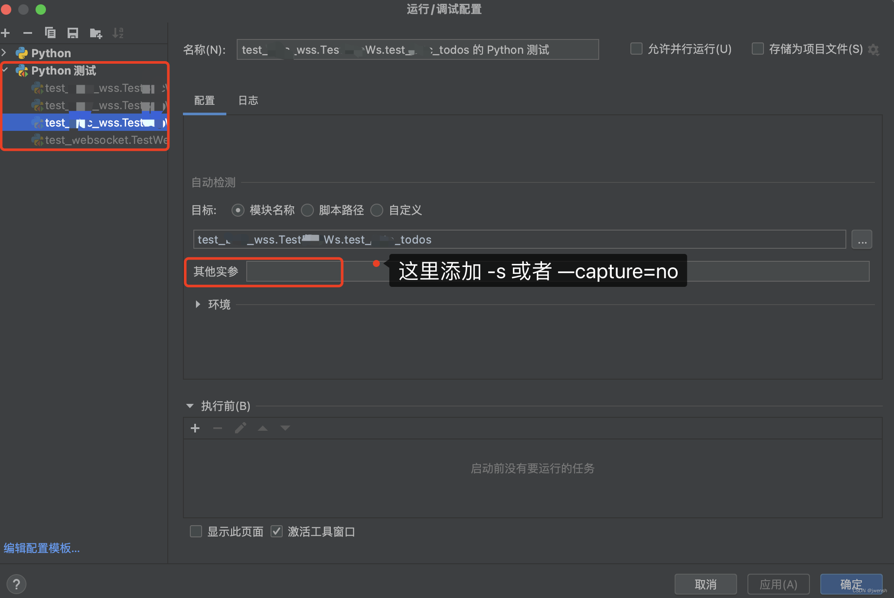
Task: Save the configuration with disk icon
Action: (x=73, y=33)
